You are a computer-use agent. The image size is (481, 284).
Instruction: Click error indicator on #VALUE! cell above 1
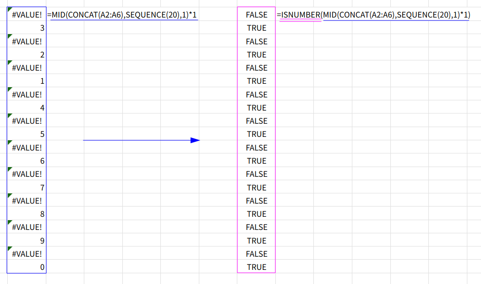(x=9, y=63)
